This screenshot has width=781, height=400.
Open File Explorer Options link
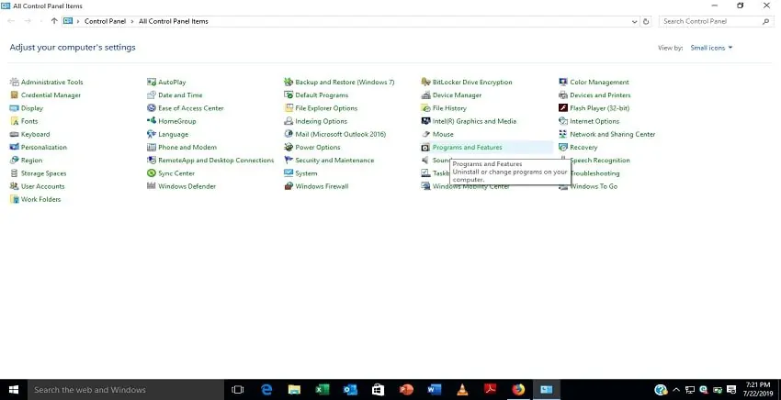pos(326,108)
